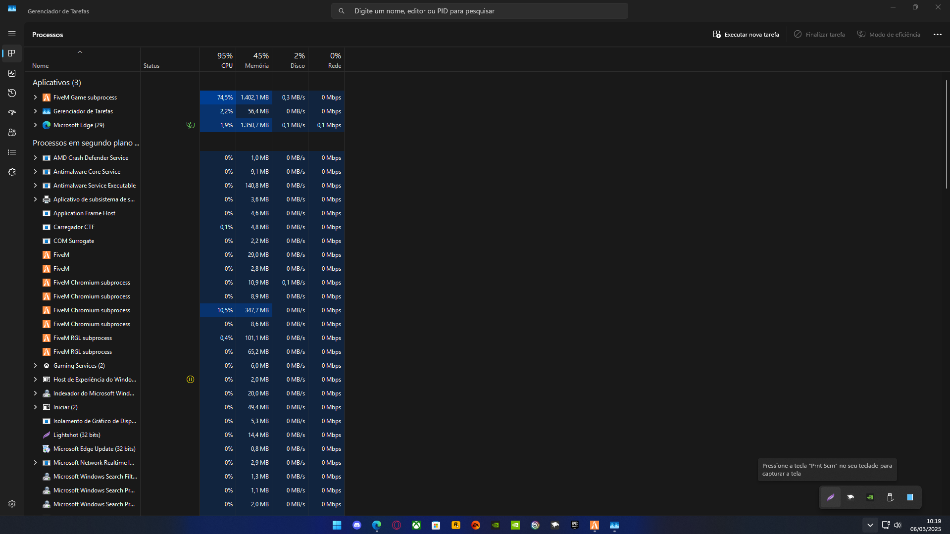Open Ubisoft Connect from the taskbar
Viewport: 950px width, 534px height.
point(535,525)
